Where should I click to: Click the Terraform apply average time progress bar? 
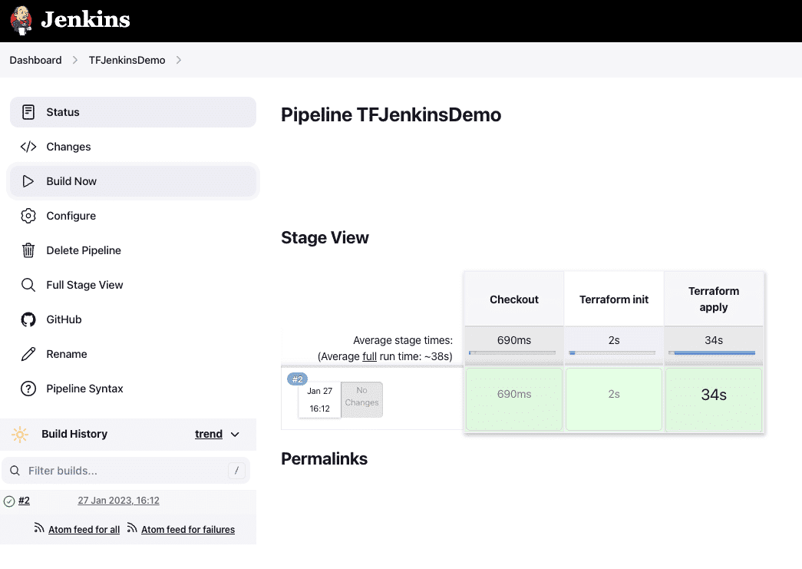[712, 352]
